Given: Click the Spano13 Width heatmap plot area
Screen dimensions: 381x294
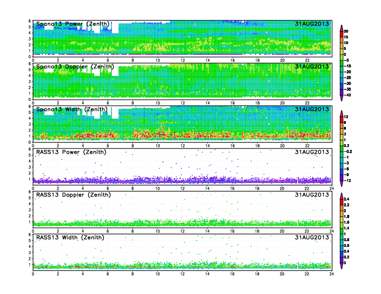Looking at the screenshot, I should (182, 124).
